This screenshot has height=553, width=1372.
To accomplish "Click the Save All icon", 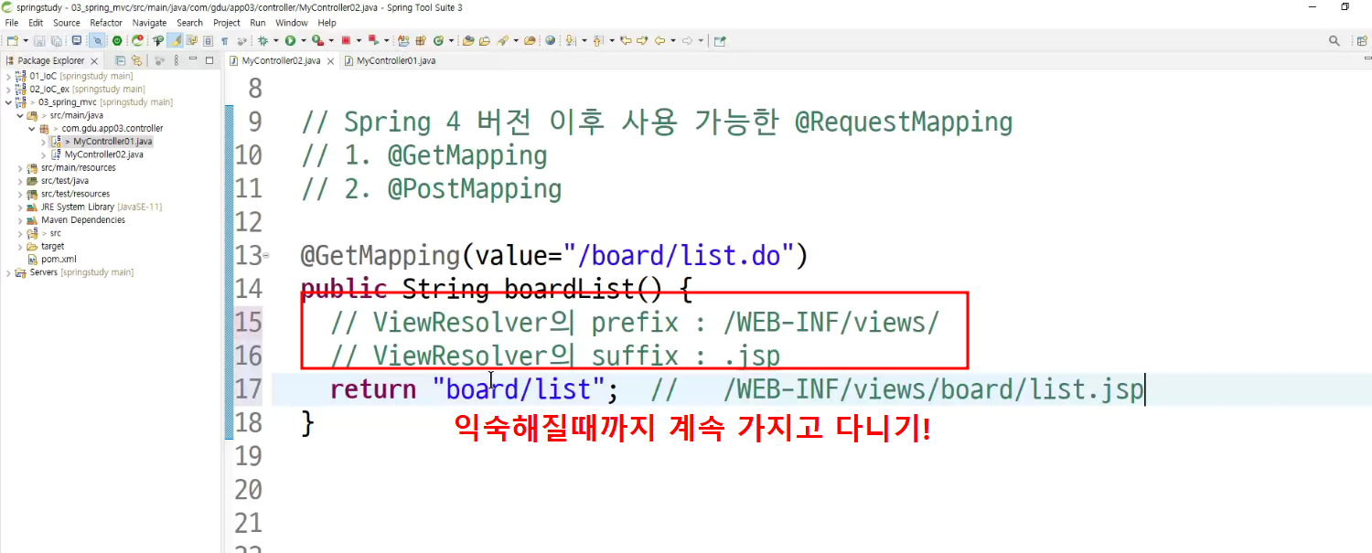I will click(56, 40).
